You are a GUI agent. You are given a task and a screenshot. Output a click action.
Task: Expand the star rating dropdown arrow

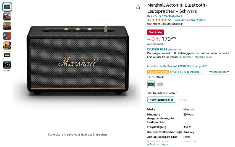coord(169,20)
